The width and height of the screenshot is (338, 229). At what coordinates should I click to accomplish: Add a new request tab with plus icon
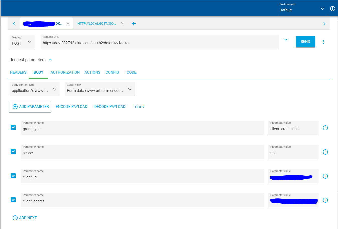pyautogui.click(x=134, y=24)
